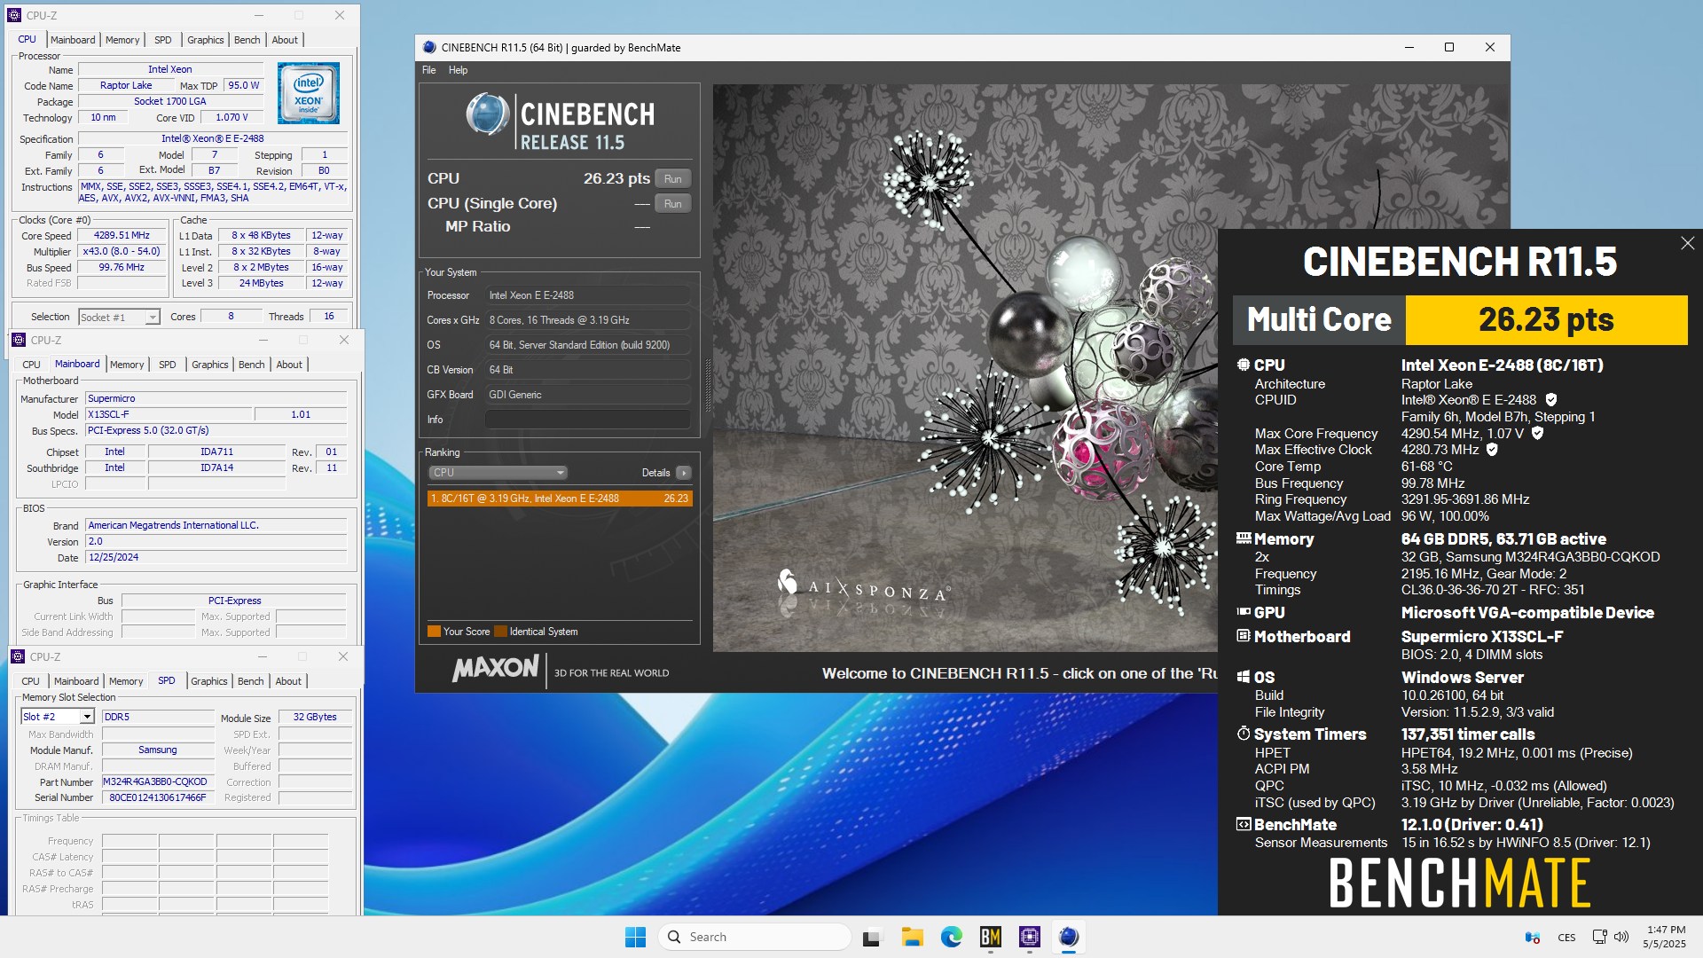Open Microsoft Edge from taskbar
Viewport: 1703px width, 958px height.
(x=951, y=937)
